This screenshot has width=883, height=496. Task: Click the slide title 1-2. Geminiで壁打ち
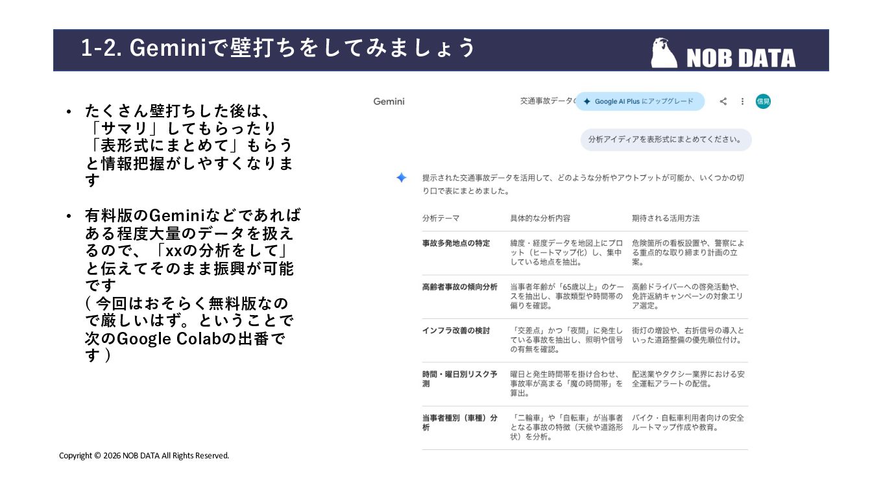point(279,48)
